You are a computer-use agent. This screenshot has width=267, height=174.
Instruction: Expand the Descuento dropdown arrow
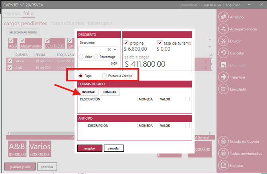pyautogui.click(x=115, y=50)
